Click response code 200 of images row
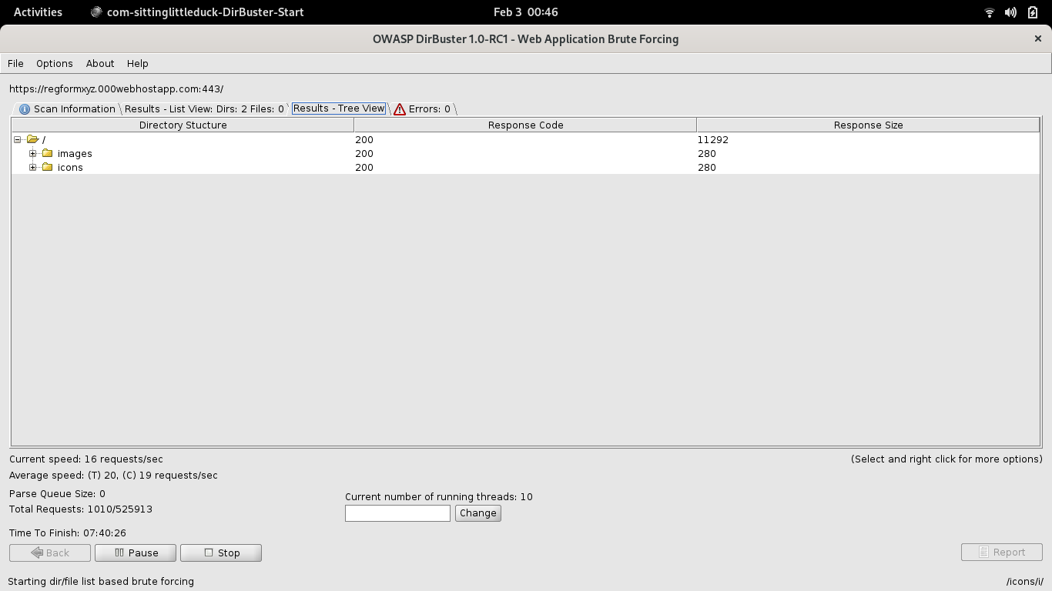The width and height of the screenshot is (1052, 591). (364, 153)
